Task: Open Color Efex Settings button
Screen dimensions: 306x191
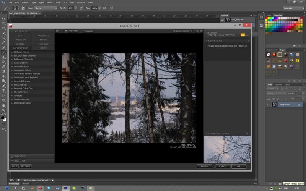Action: [x=26, y=167]
